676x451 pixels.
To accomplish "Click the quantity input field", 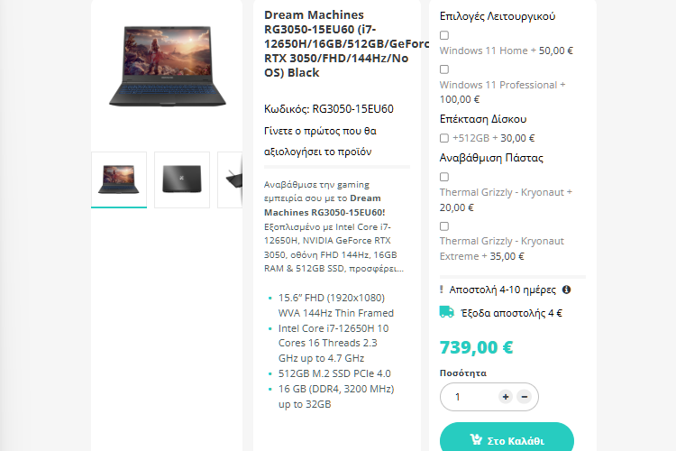I will [470, 397].
